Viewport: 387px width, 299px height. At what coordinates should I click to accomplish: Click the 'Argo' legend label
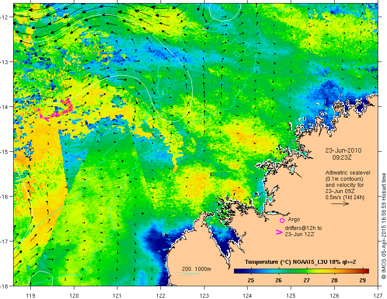294,219
